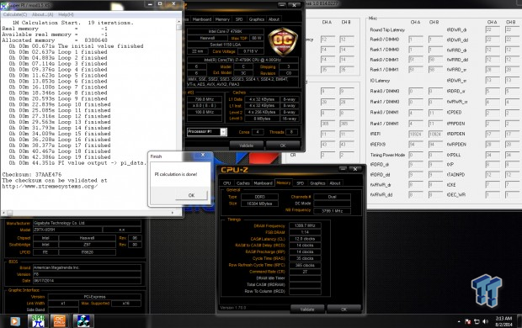
Task: Click the BIOS Brand American Megatrends Inc.
Action: pyautogui.click(x=87, y=267)
